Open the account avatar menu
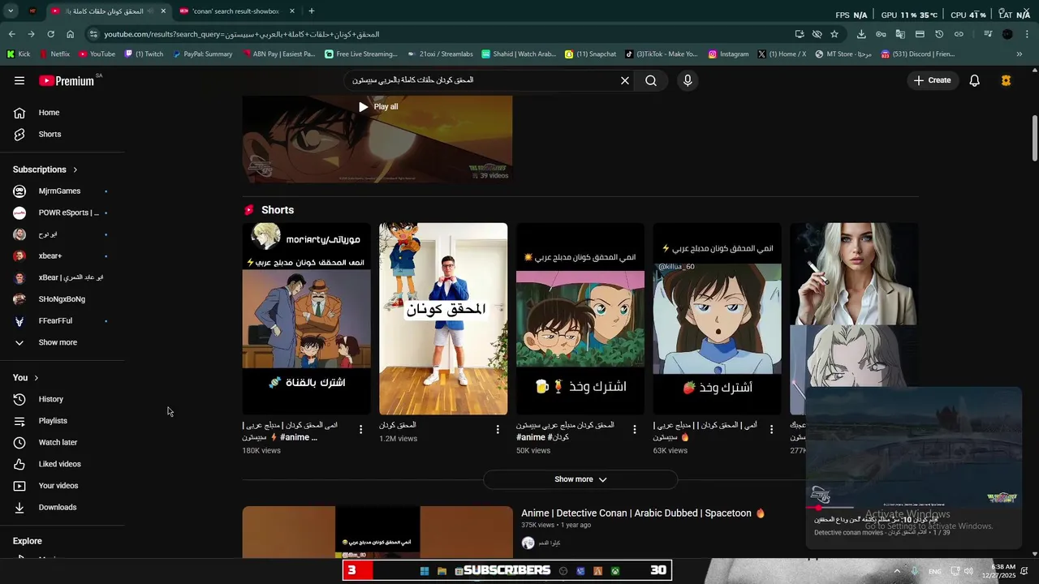 click(1007, 80)
